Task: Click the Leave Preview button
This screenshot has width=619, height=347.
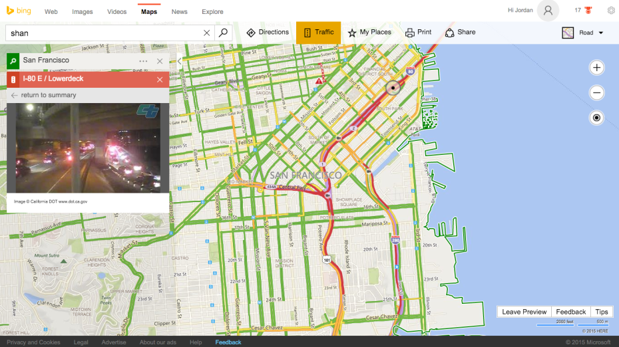Action: tap(524, 312)
